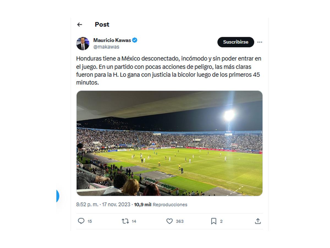This screenshot has height=248, width=330.
Task: Click the like count showing 363
Action: [179, 221]
